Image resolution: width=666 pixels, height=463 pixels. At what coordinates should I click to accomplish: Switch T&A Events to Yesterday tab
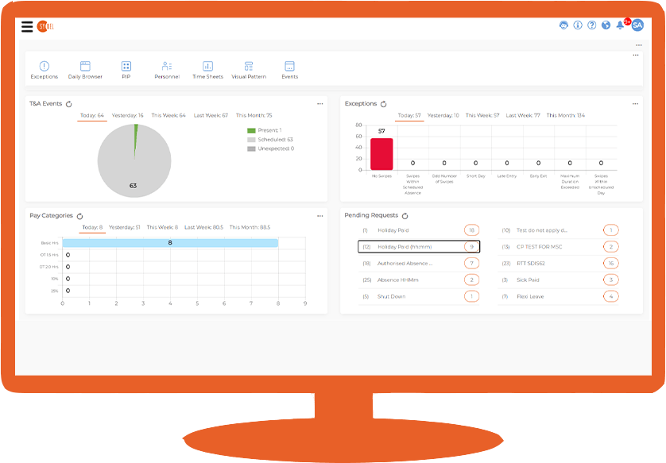127,116
